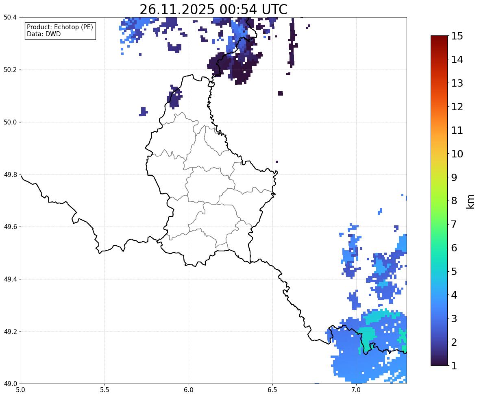Viewport: 479px width, 397px height.
Task: Click the colorbar tick label 8
Action: click(x=454, y=201)
